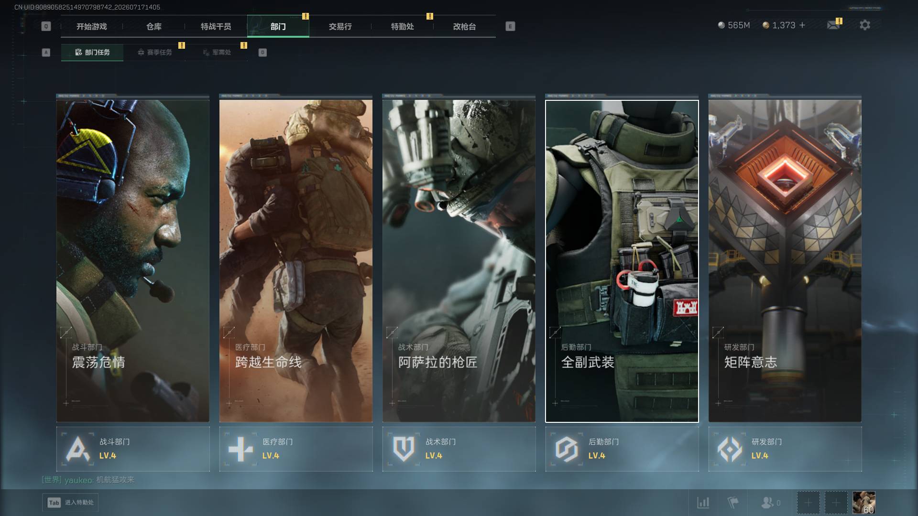This screenshot has height=516, width=918.
Task: Click the 战斗部门 emblem icon
Action: coord(78,449)
